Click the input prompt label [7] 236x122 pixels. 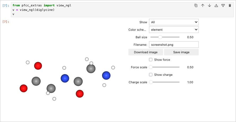coord(6,5)
